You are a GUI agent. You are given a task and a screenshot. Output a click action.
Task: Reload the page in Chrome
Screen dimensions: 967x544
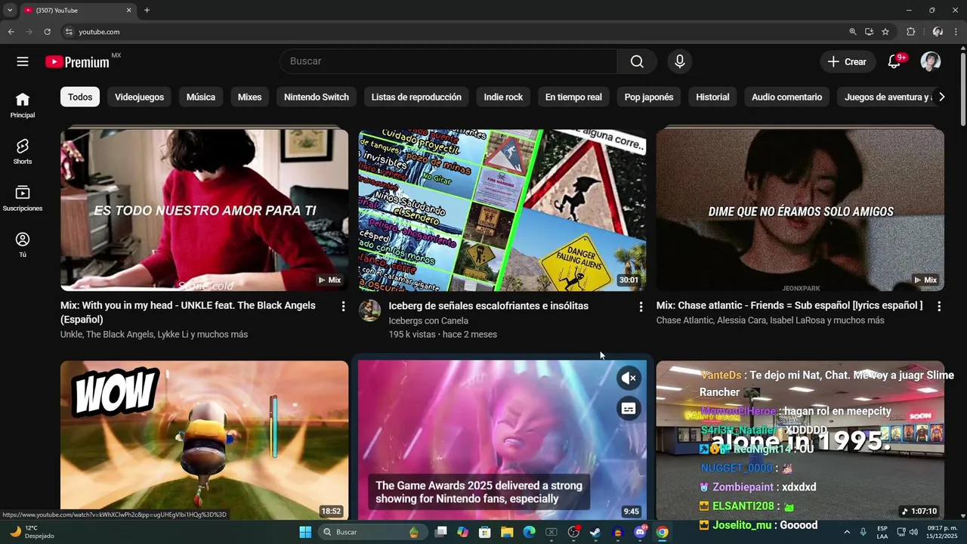47,32
